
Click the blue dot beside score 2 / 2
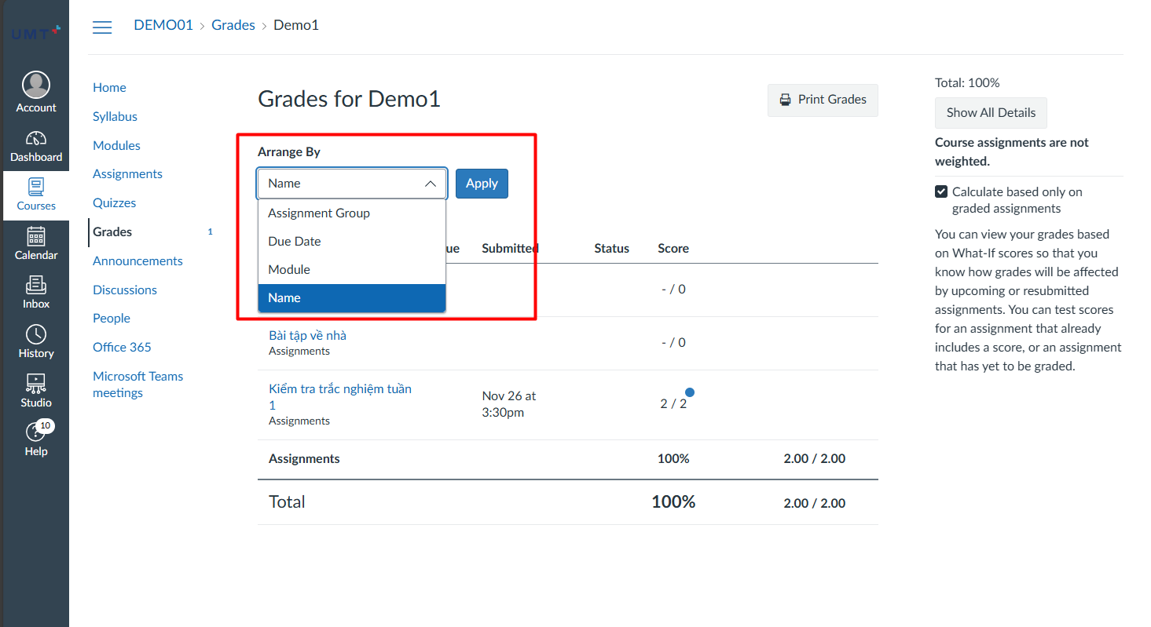tap(689, 392)
